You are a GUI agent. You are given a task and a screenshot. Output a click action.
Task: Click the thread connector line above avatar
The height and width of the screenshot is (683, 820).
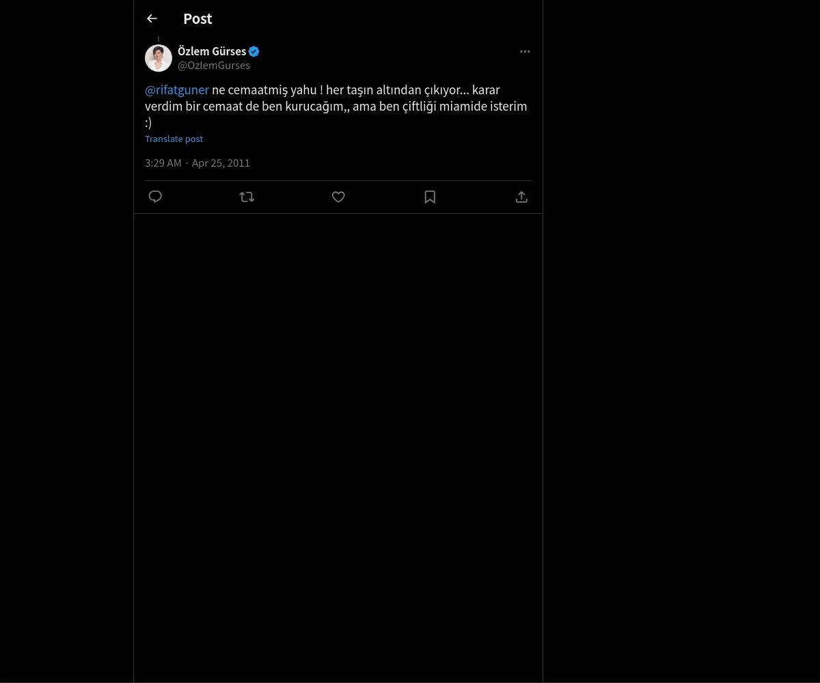(159, 40)
